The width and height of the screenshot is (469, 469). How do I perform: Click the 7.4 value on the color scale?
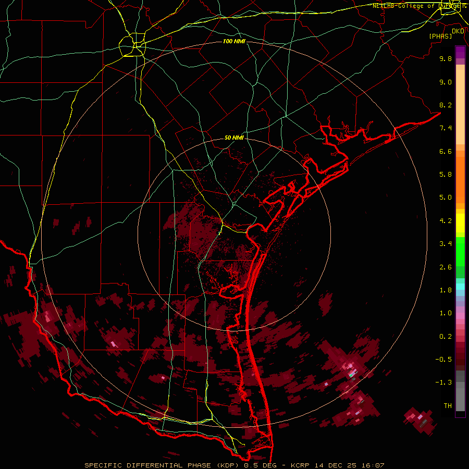[x=446, y=128]
